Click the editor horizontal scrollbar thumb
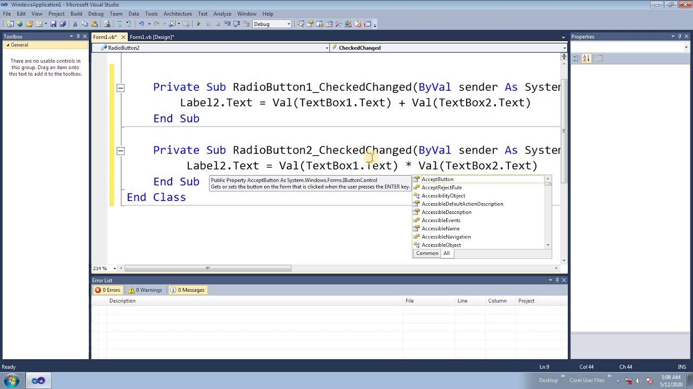This screenshot has height=389, width=693. click(208, 269)
